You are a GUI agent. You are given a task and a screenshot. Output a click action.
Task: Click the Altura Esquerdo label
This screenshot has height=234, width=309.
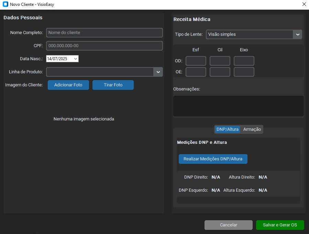pyautogui.click(x=239, y=190)
